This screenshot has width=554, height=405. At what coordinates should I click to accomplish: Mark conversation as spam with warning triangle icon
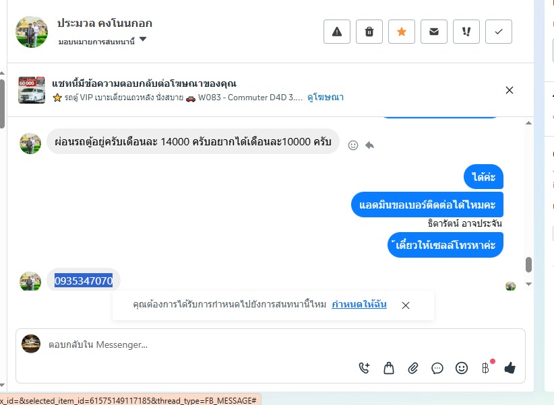pos(337,32)
